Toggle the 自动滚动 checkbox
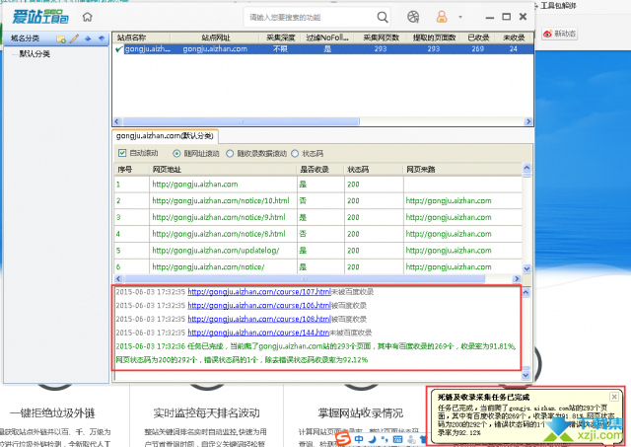 click(122, 153)
